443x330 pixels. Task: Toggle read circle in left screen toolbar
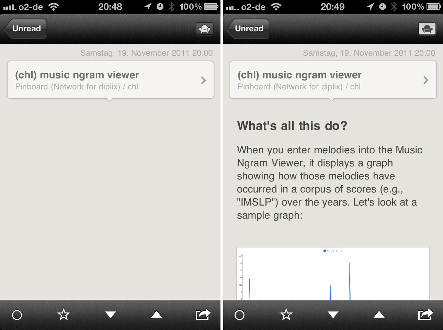(17, 315)
